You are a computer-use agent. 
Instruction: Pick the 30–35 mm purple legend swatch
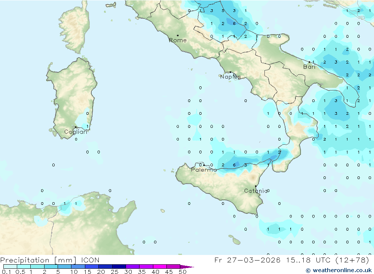click(133, 267)
